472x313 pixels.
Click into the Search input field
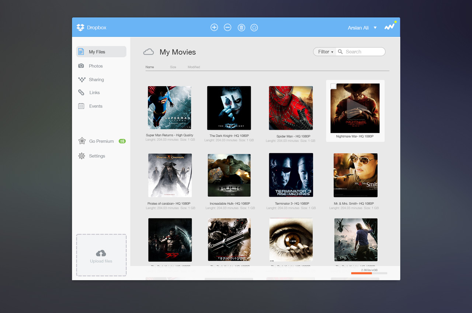click(x=363, y=52)
